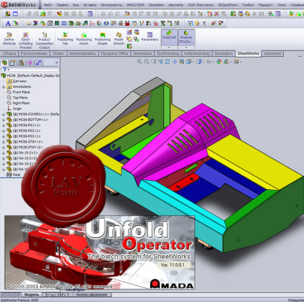This screenshot has width=304, height=302.
Task: Open FeatureManager design tree tab
Action: click(4, 63)
